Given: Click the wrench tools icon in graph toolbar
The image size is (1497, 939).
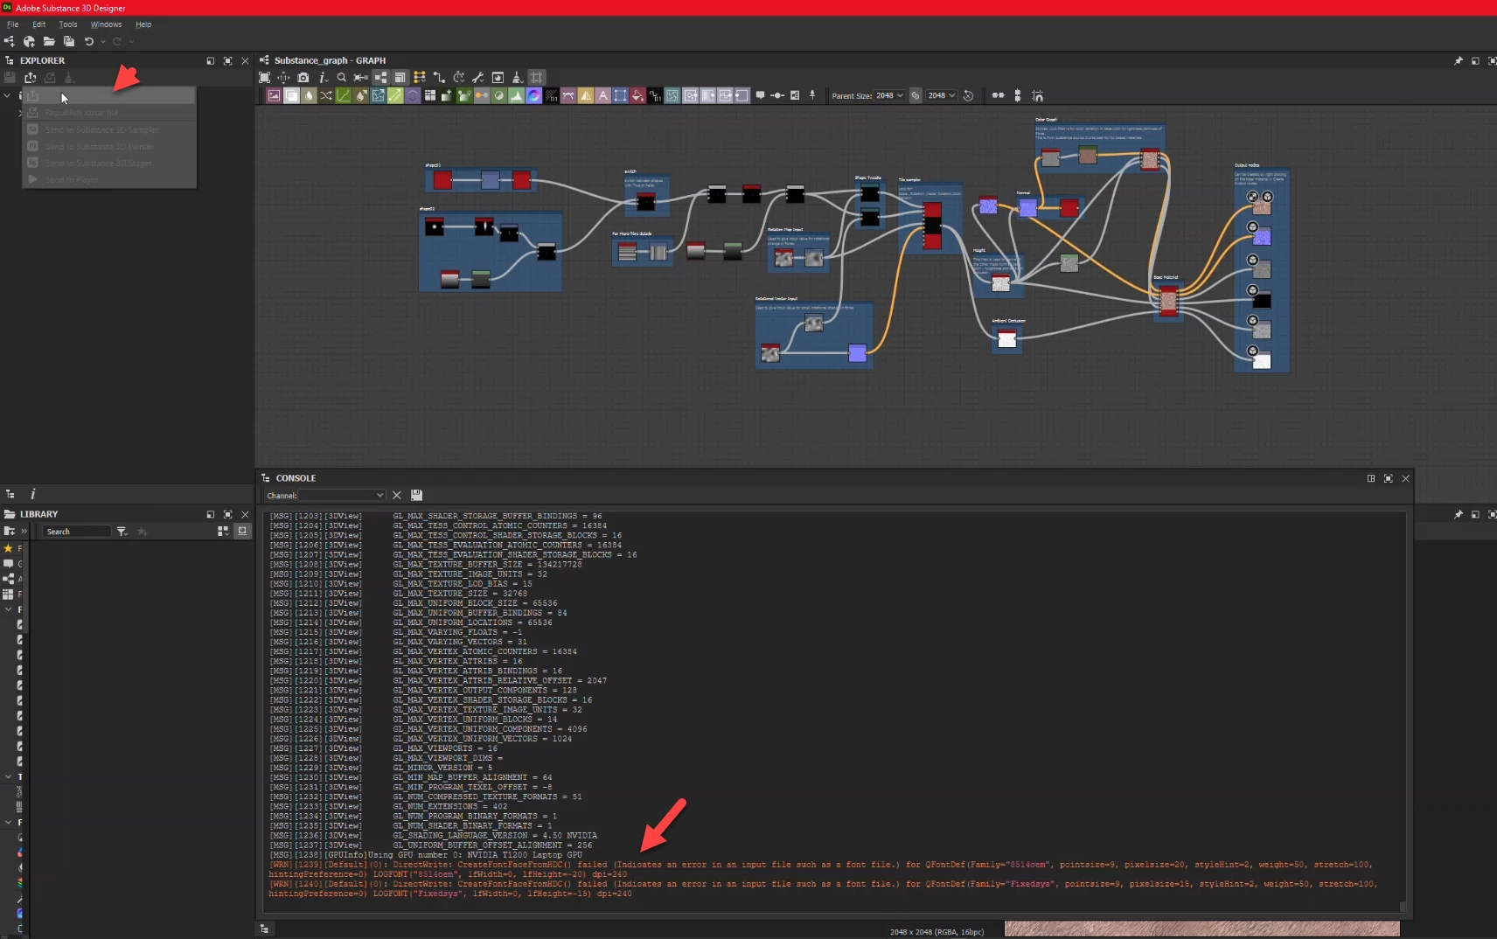Looking at the screenshot, I should [478, 78].
